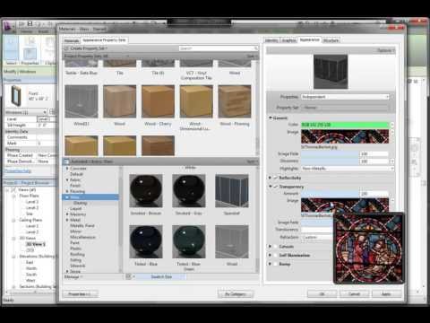Click the Autodesk Library header icon
The width and height of the screenshot is (430, 323).
pos(66,161)
